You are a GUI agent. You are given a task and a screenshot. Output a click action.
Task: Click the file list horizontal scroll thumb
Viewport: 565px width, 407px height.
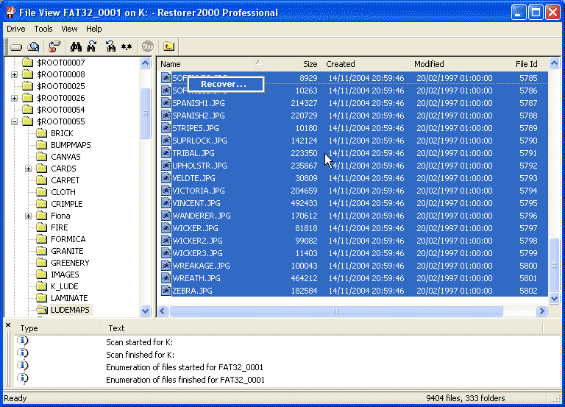(335, 311)
